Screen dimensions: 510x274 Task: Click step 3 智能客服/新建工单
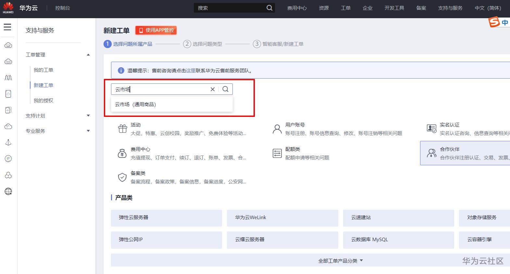click(278, 44)
